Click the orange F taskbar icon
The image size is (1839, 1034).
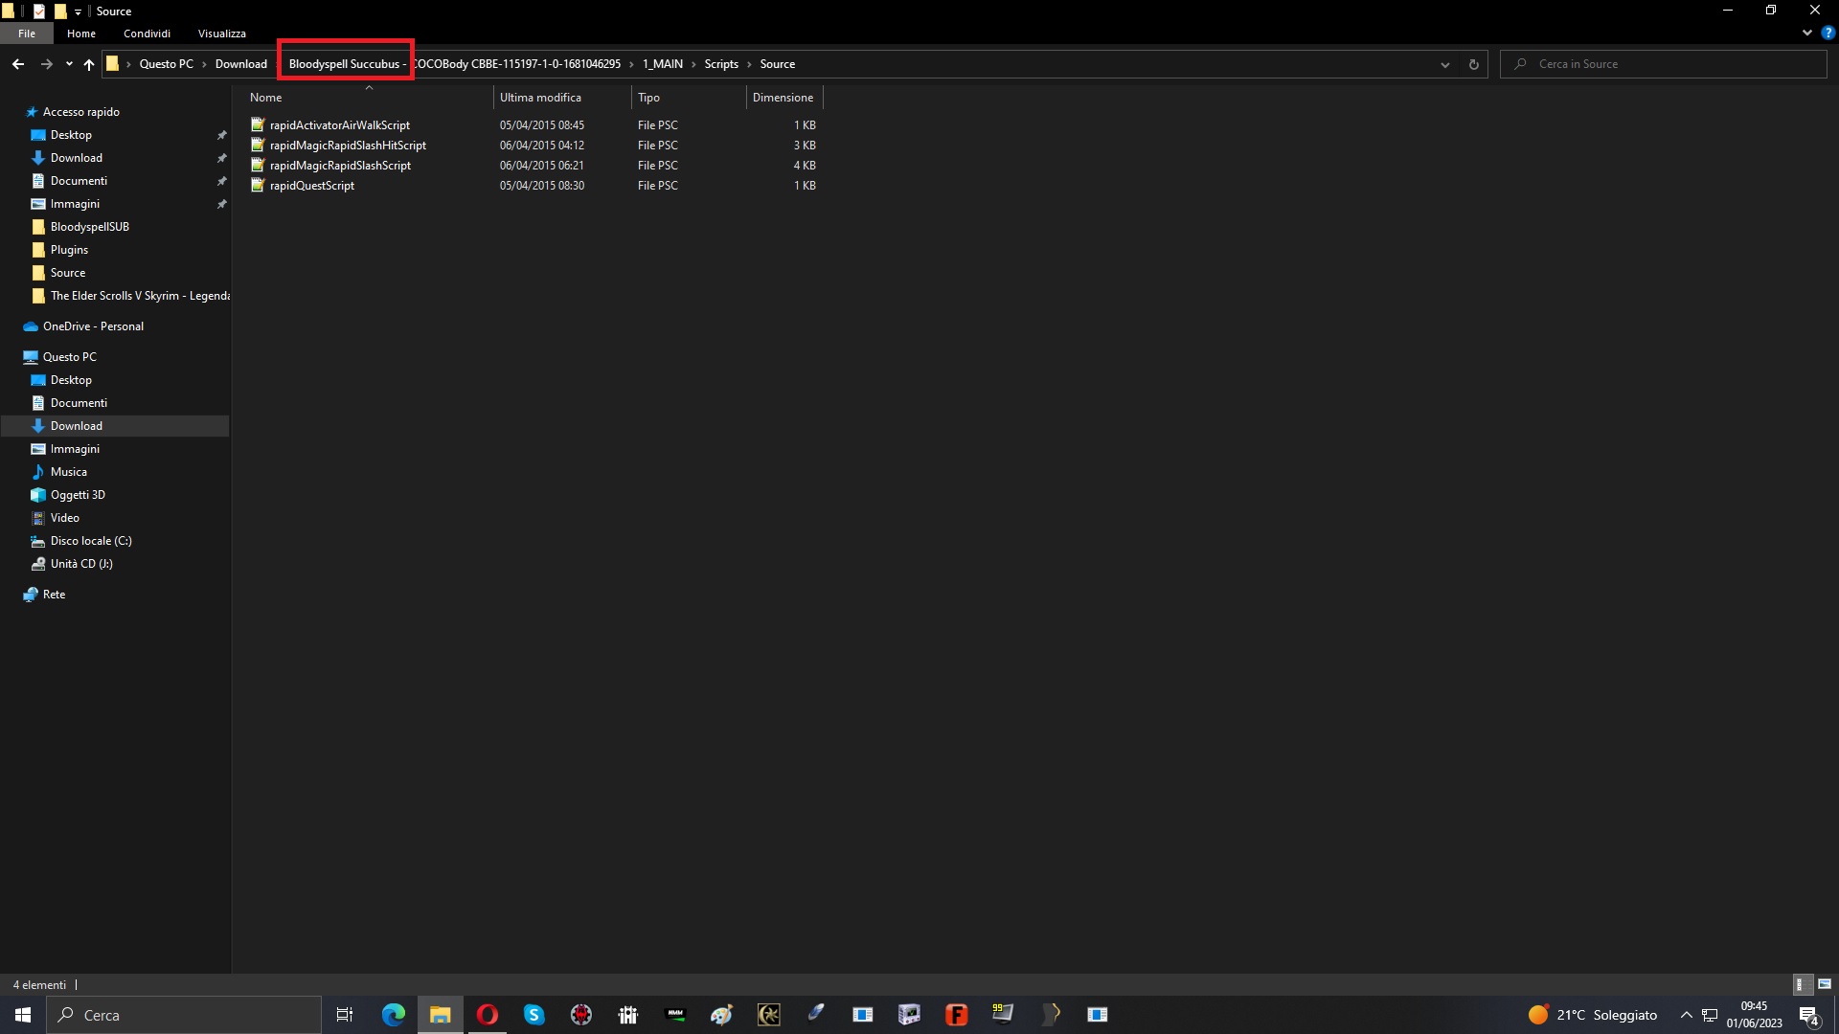pos(956,1015)
